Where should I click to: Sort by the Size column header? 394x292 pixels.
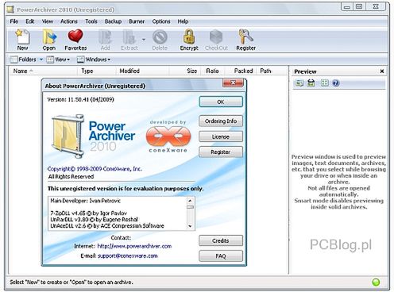(185, 71)
